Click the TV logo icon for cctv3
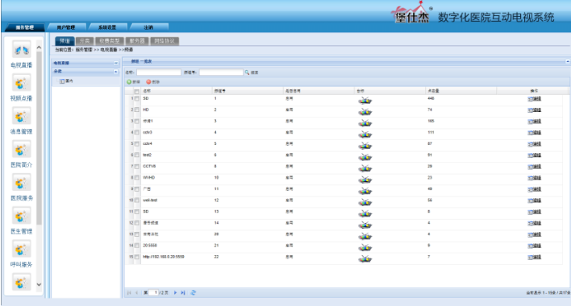Screen dimensions: 571x306 (365, 134)
